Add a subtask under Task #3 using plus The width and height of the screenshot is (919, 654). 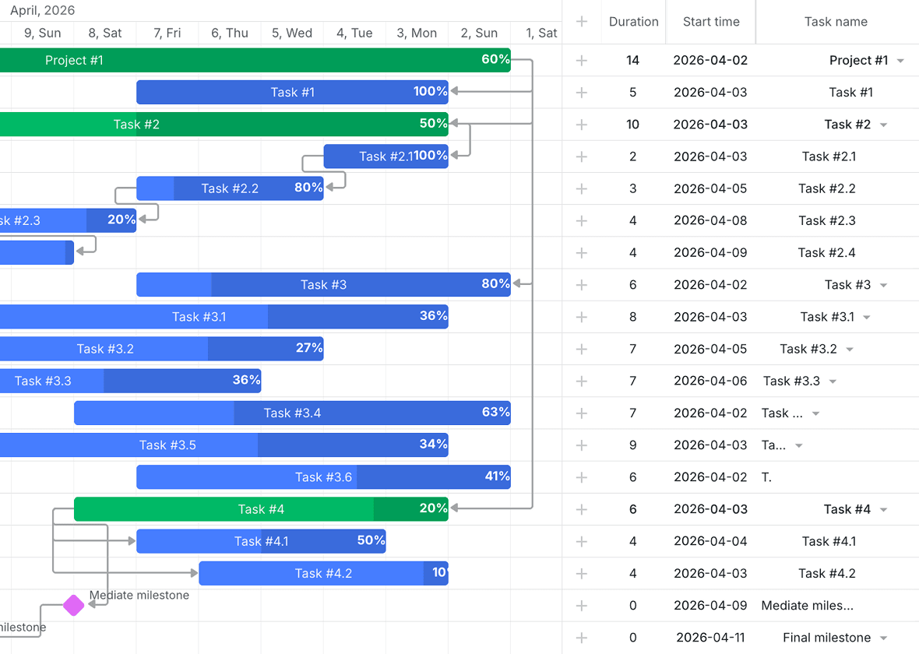coord(582,285)
